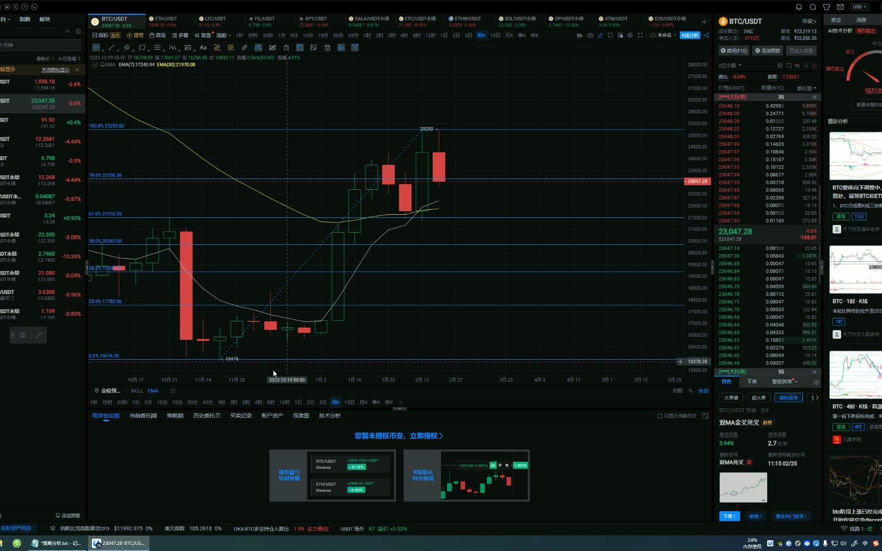Select the wave pattern drawing tool
The height and width of the screenshot is (551, 882).
[173, 47]
